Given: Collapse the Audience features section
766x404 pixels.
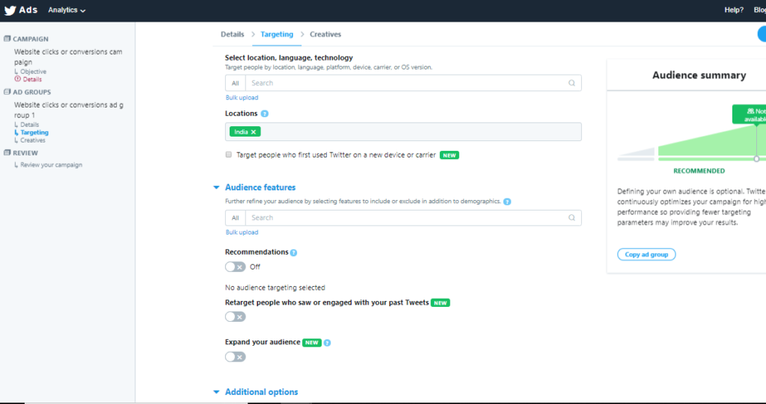Looking at the screenshot, I should point(216,187).
